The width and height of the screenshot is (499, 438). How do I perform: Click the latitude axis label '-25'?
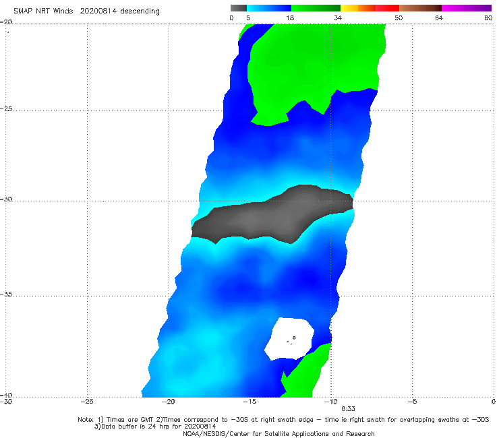pos(6,108)
